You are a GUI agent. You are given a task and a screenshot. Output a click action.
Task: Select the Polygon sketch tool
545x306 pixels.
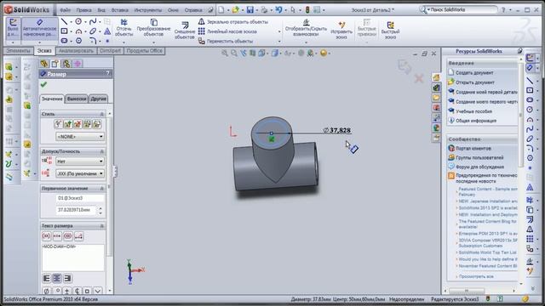(78, 41)
